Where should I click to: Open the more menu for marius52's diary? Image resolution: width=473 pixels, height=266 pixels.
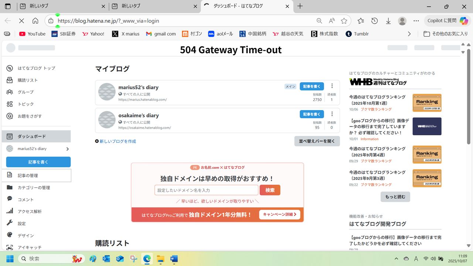332,86
